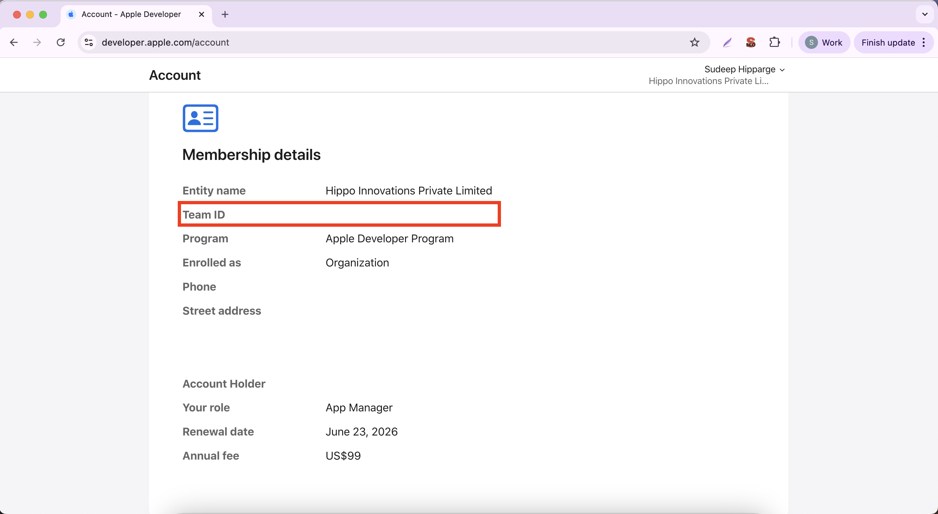Close the Apple Developer tab
Image resolution: width=938 pixels, height=514 pixels.
pyautogui.click(x=201, y=15)
